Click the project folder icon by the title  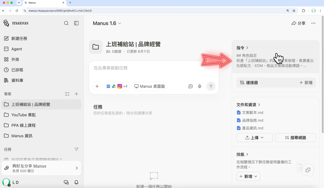[x=96, y=47]
